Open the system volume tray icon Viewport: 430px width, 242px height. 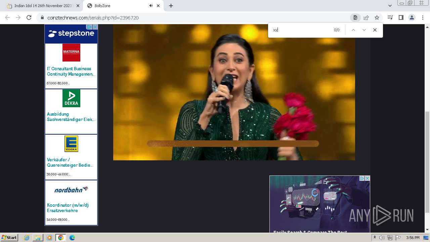click(382, 238)
